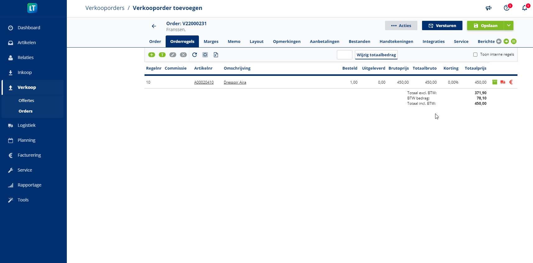533x263 pixels.
Task: Refresh the order lines list
Action: point(195,55)
